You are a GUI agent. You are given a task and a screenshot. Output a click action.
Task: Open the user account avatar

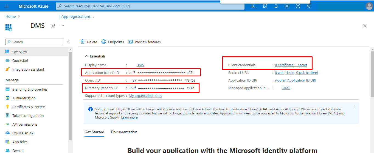click(x=369, y=6)
